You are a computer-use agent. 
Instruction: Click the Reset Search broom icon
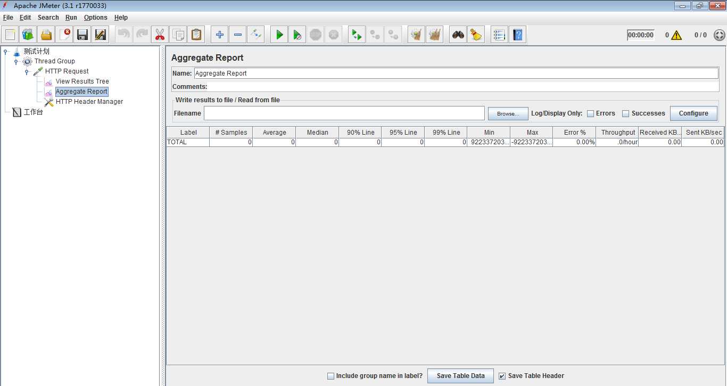coord(476,35)
